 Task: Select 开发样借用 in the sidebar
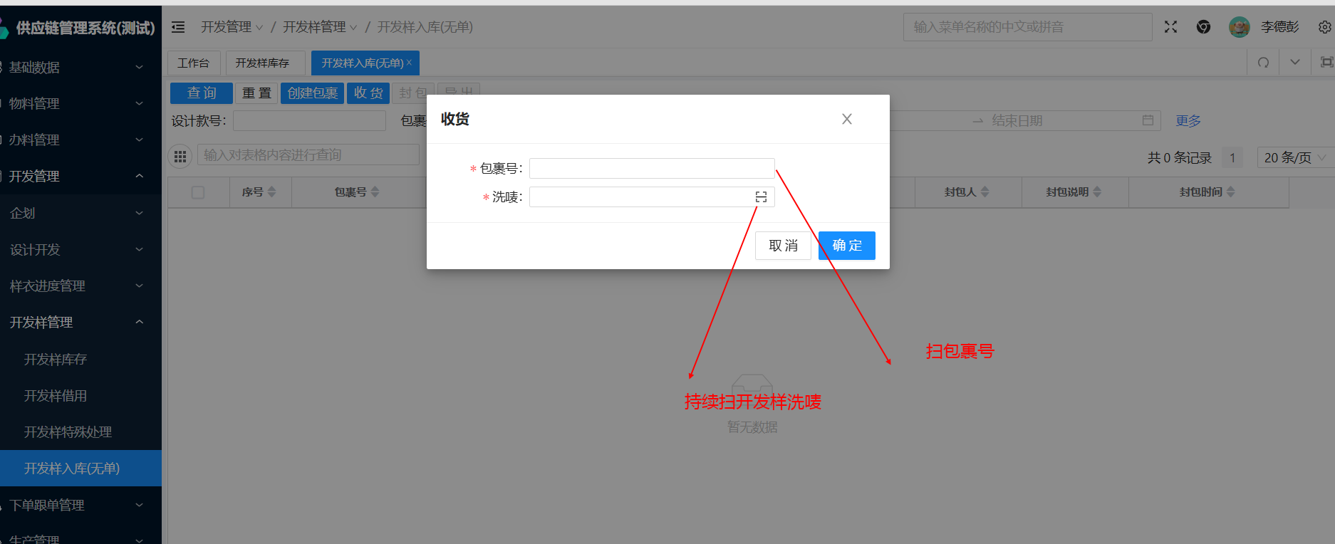click(56, 396)
